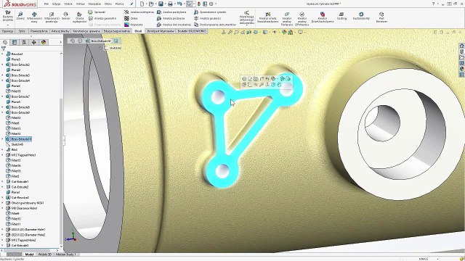
Task: Expand Badanie projektu dropdown
Action: [8, 25]
